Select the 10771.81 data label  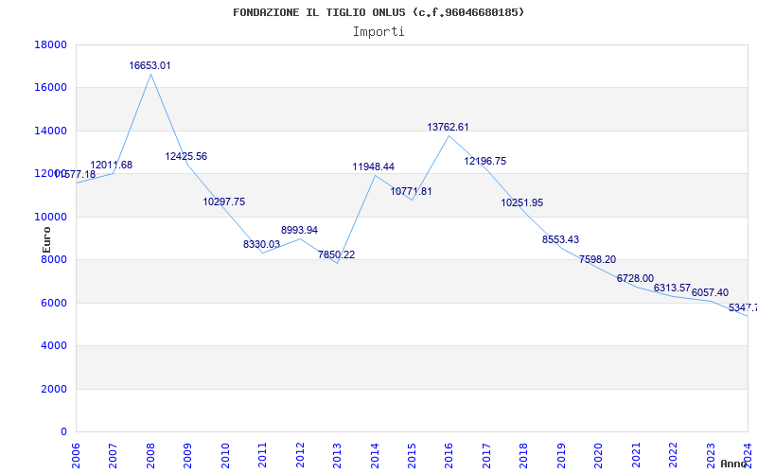click(x=411, y=192)
